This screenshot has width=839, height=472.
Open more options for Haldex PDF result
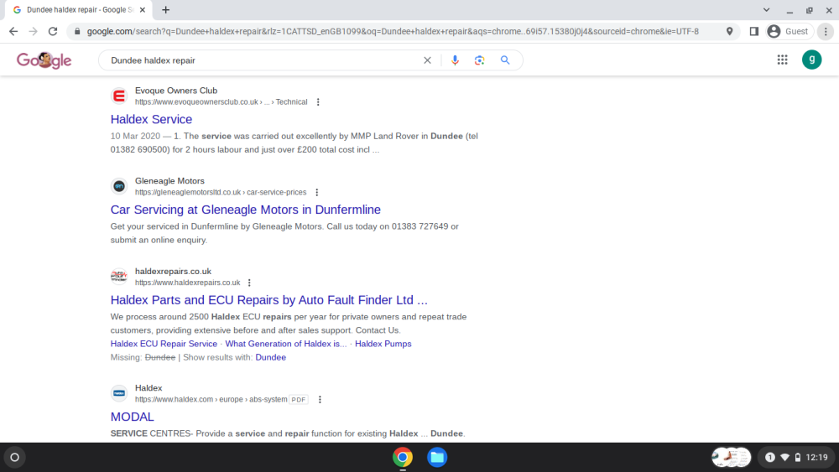(x=320, y=400)
